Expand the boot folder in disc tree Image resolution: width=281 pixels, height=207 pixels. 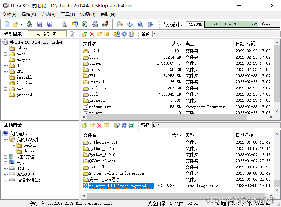click(5, 54)
